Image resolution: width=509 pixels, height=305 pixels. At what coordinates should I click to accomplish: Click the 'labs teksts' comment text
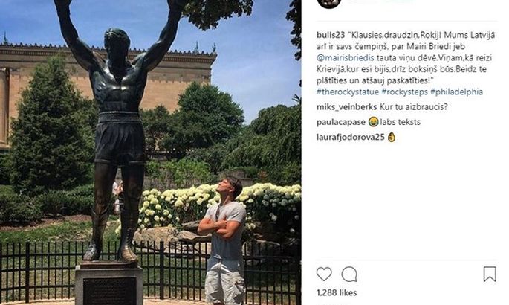[401, 122]
